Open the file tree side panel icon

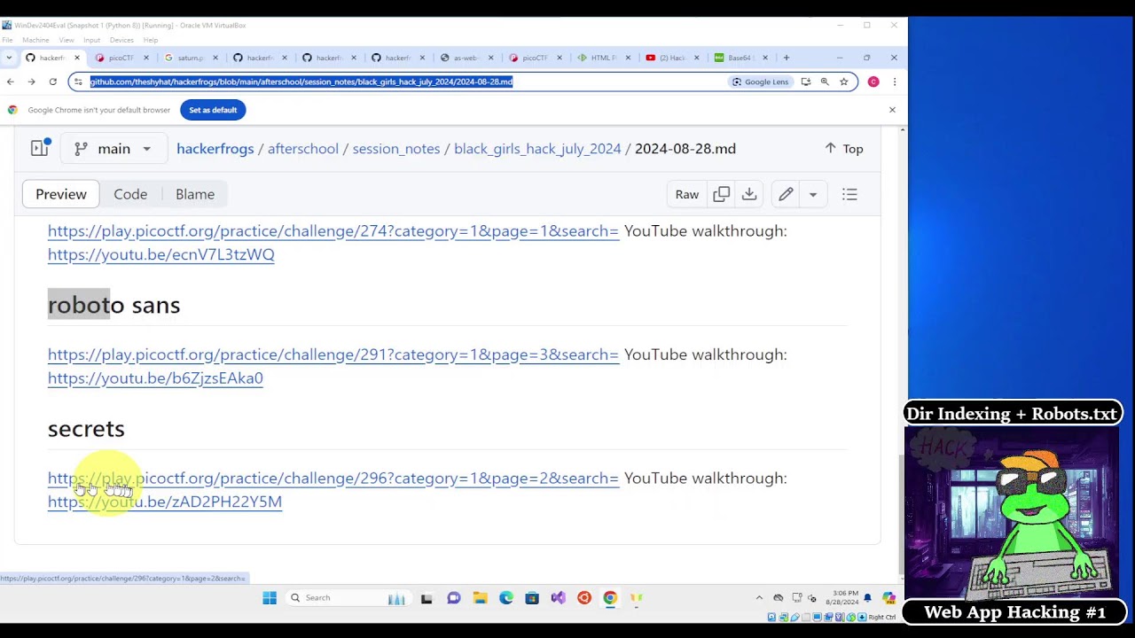[x=40, y=148]
